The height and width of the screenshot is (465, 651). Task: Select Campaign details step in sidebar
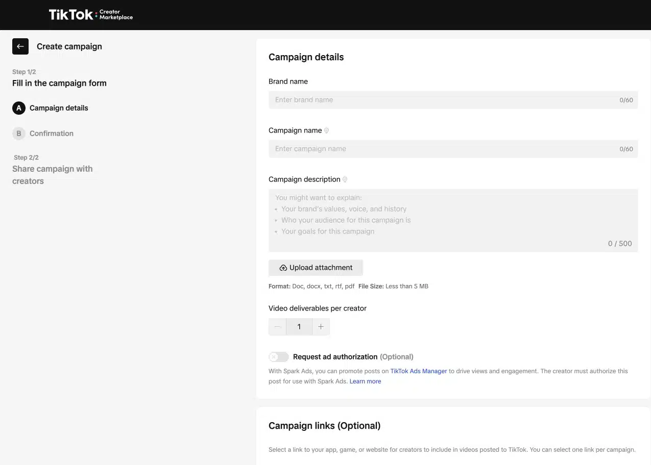click(59, 108)
